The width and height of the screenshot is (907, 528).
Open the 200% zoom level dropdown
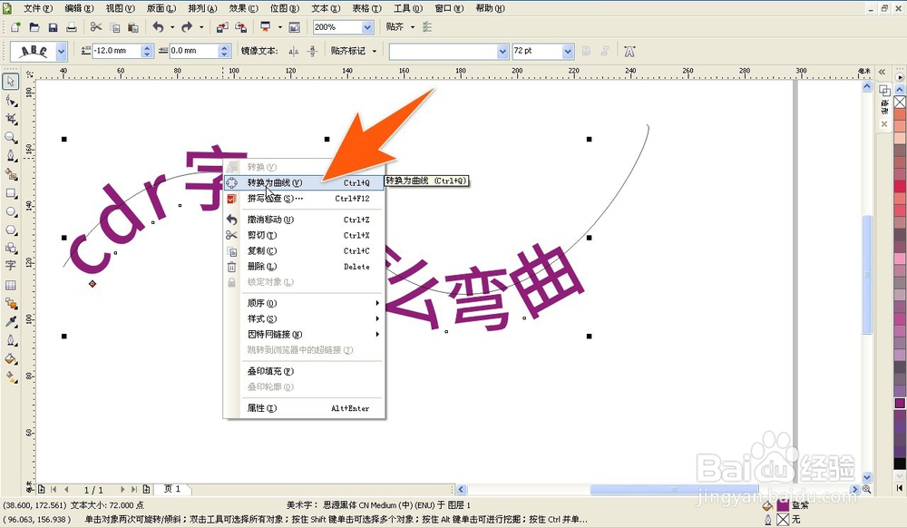368,27
